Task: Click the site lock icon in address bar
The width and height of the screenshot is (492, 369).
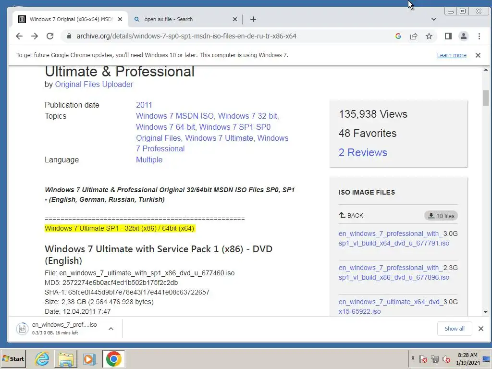Action: 69,36
